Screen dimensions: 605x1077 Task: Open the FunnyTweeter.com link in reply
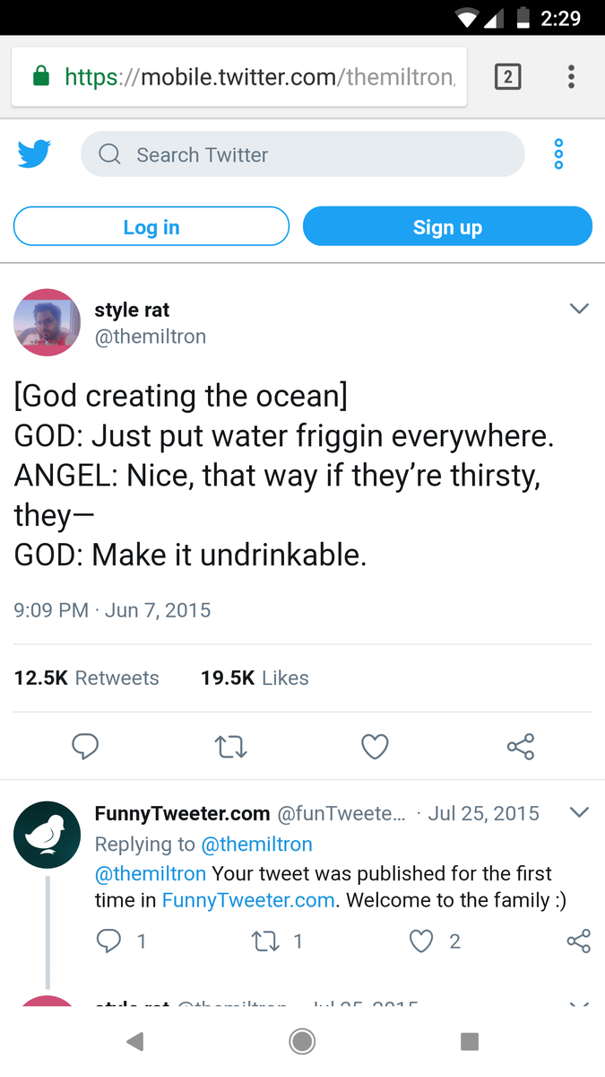248,900
